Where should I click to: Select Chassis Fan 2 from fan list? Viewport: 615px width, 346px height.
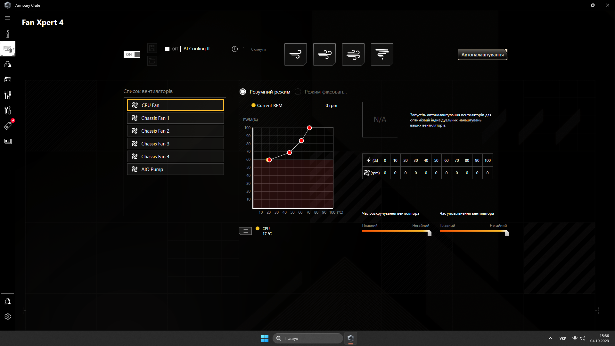click(175, 130)
